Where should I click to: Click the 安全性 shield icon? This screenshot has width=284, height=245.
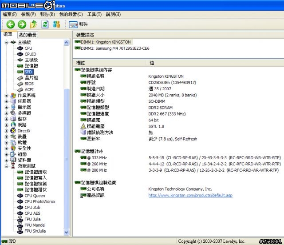click(13, 149)
